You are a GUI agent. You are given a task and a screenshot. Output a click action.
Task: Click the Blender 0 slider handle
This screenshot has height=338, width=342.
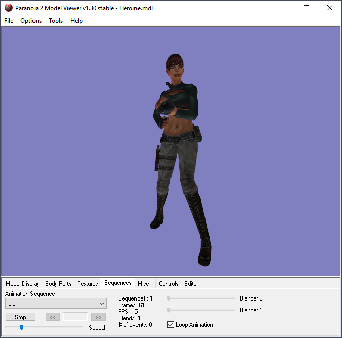point(169,298)
